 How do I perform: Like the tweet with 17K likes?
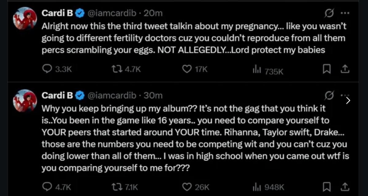click(x=187, y=70)
